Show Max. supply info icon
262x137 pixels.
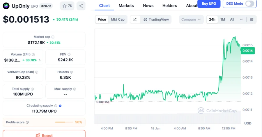[75, 89]
